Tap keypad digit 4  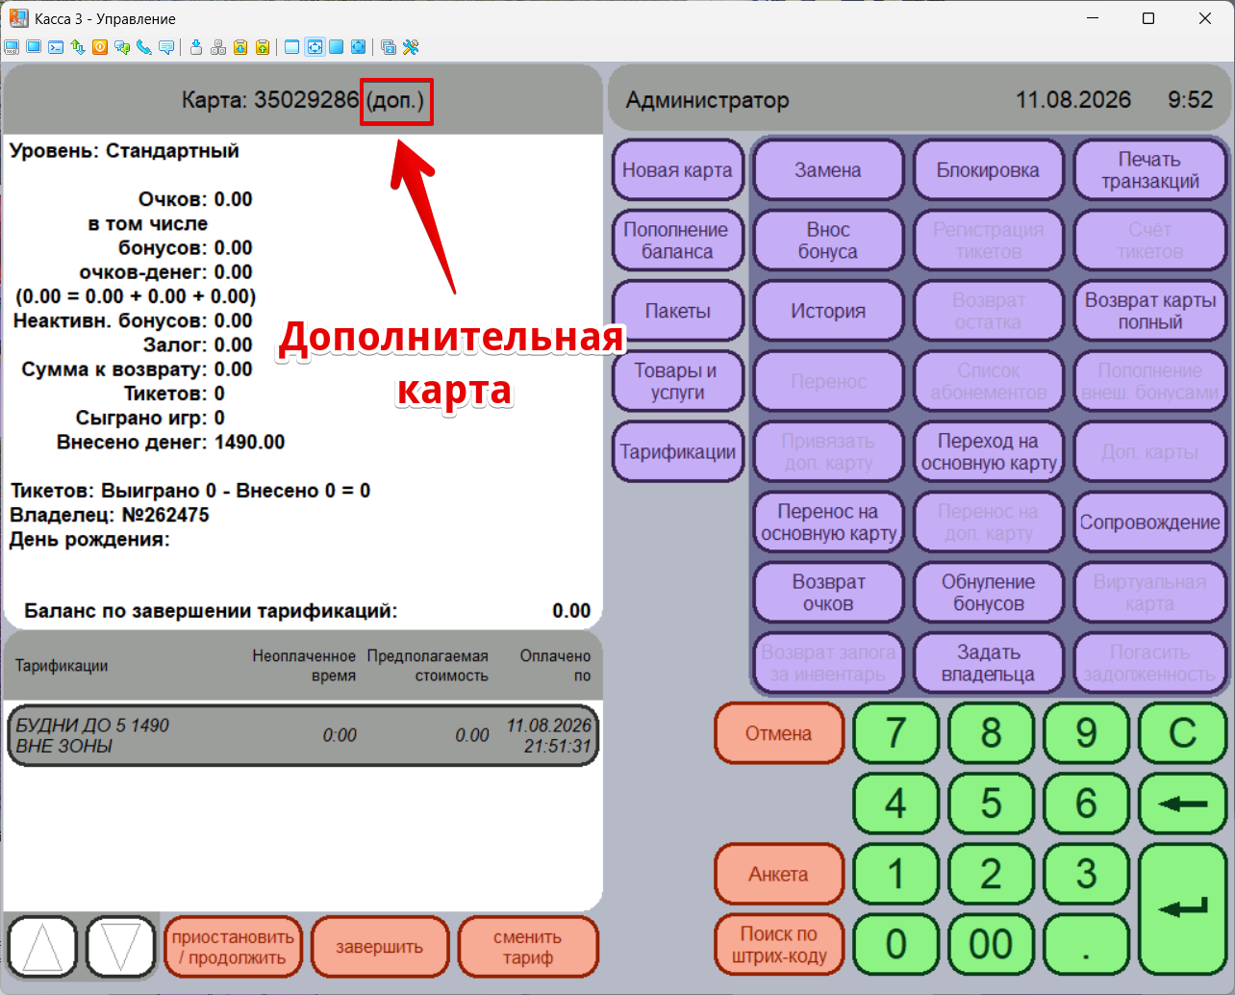coord(896,804)
